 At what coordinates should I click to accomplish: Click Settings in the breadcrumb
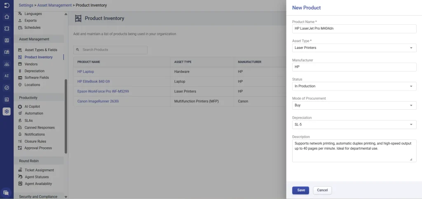26,5
